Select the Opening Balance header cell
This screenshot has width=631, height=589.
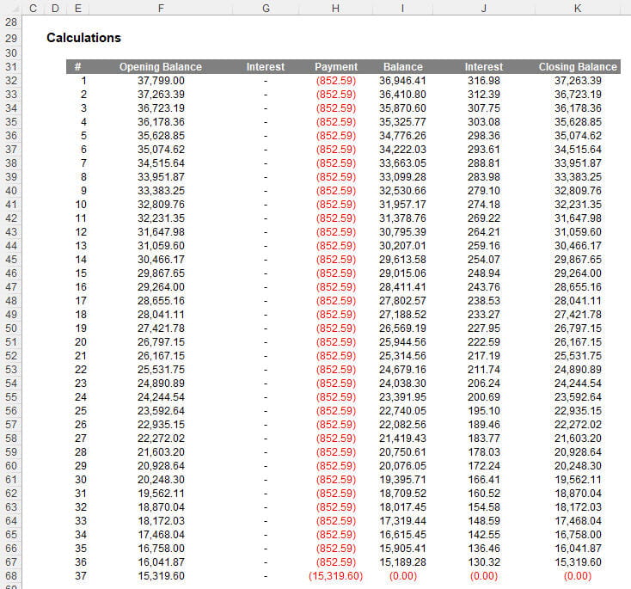[161, 67]
